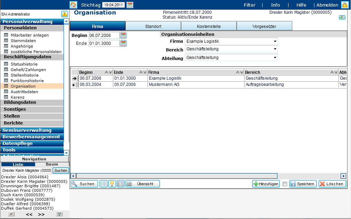
Task: Expand the Datenpflege module
Action: (x=32, y=143)
